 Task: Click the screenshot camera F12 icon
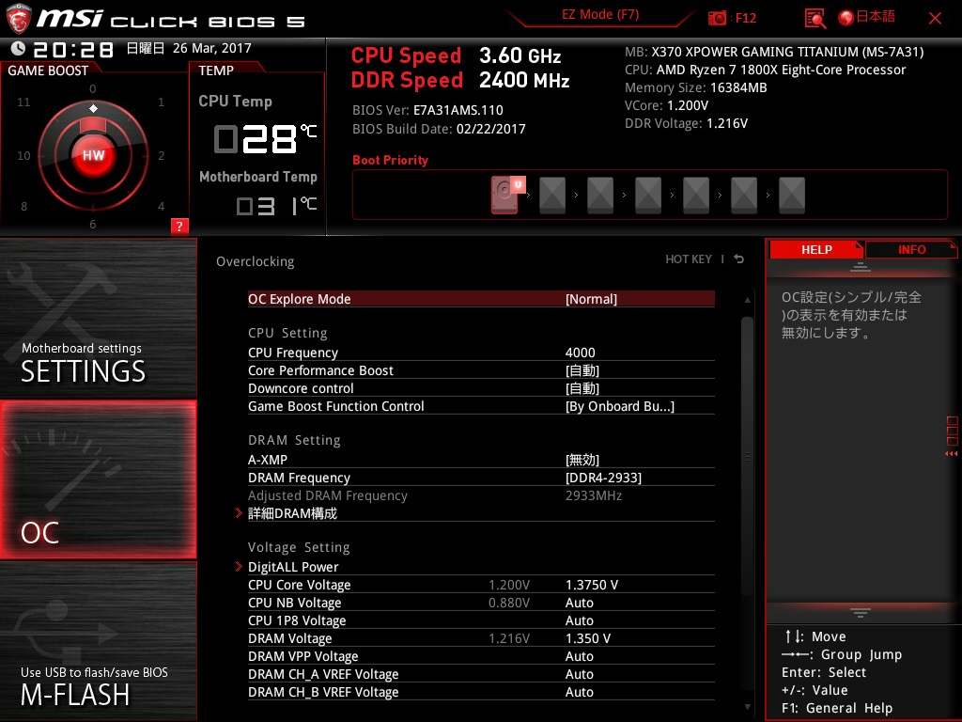717,18
